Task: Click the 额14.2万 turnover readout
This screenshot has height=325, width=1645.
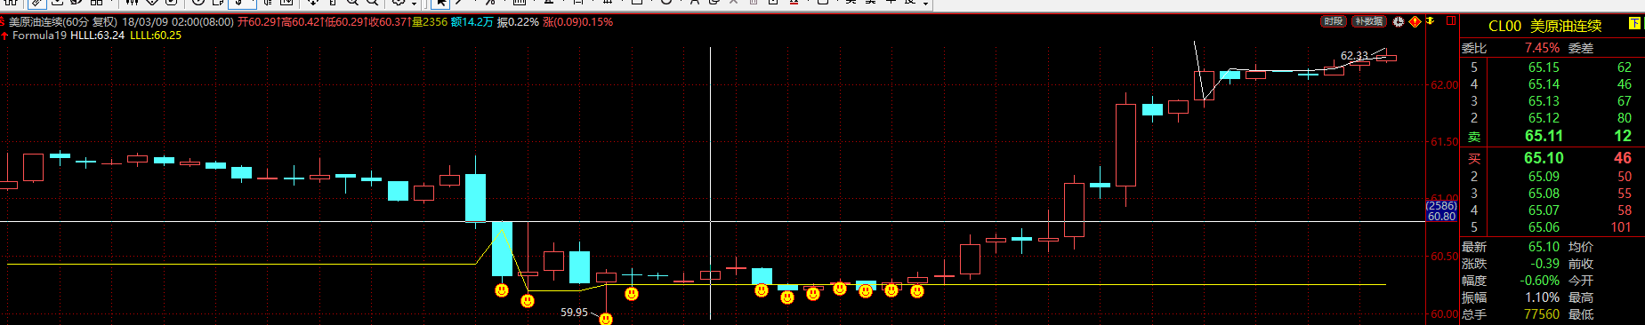Action: [472, 21]
